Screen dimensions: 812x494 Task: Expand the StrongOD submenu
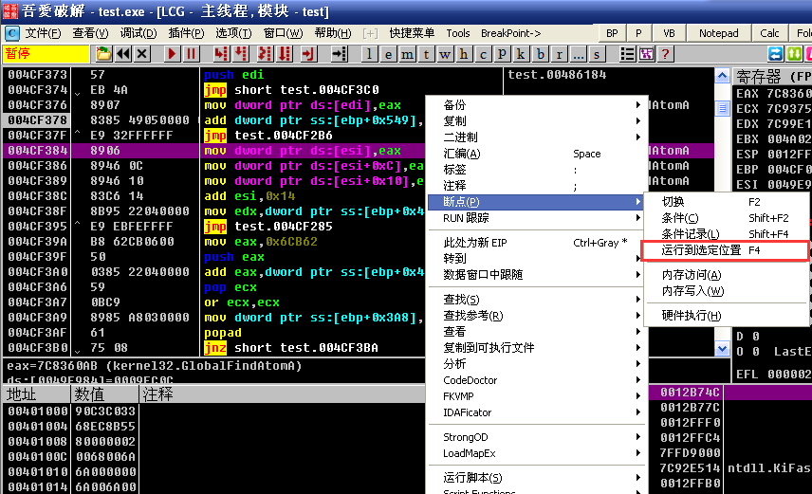[x=537, y=437]
